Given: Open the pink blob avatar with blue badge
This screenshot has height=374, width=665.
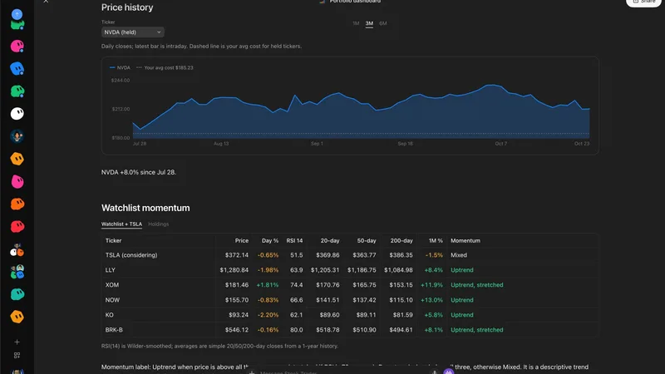Looking at the screenshot, I should point(17,46).
